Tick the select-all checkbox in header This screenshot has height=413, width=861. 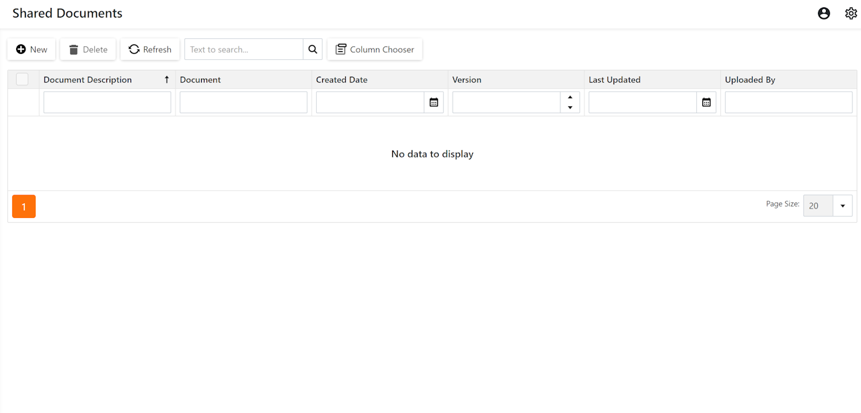(22, 79)
